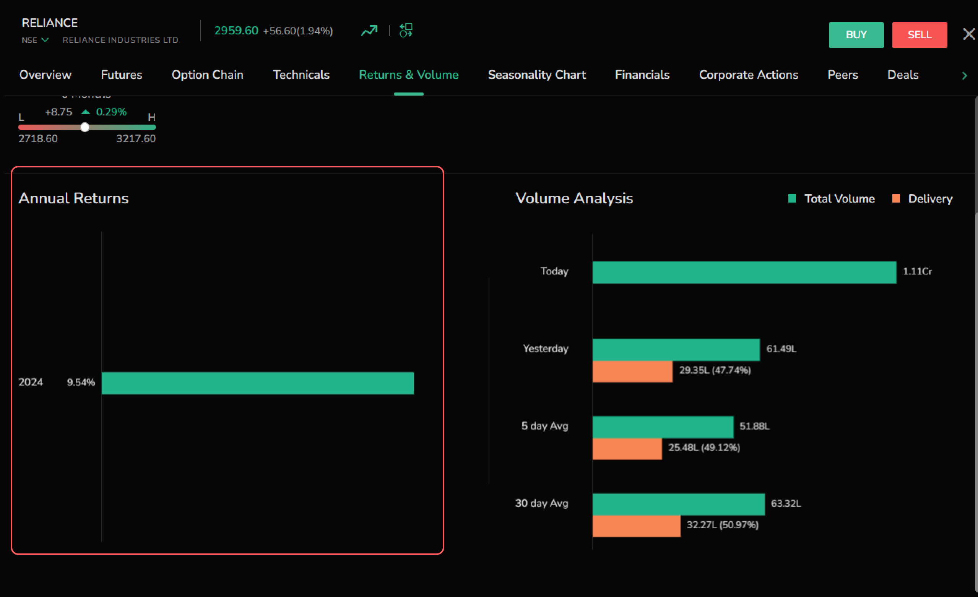
Task: Click the 9.54% return value
Action: (x=81, y=383)
